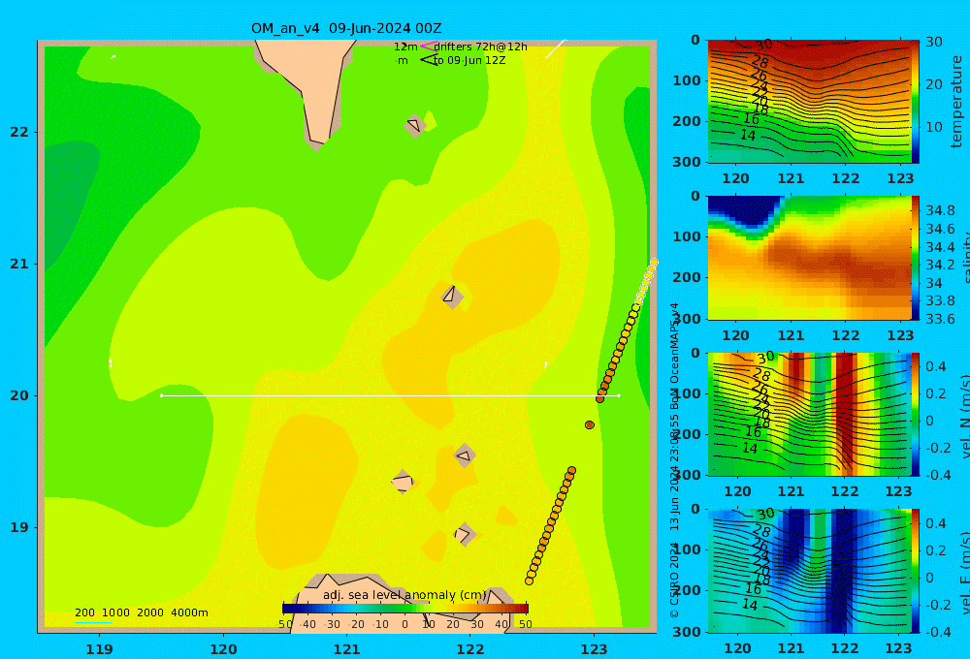Click the 'to 09 Jun 12Z' legend text
Image resolution: width=970 pixels, height=659 pixels.
click(x=469, y=61)
